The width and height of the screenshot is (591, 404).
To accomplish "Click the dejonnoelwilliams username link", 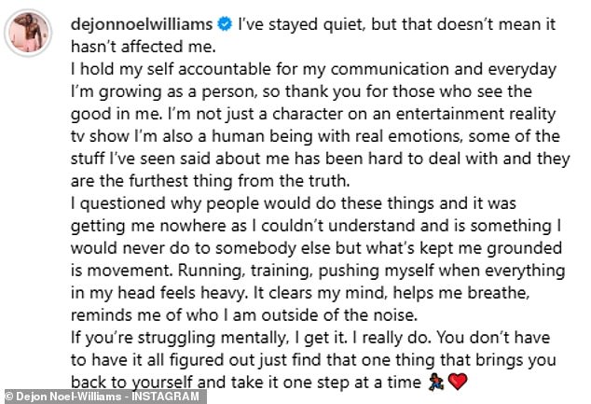I will tap(142, 24).
